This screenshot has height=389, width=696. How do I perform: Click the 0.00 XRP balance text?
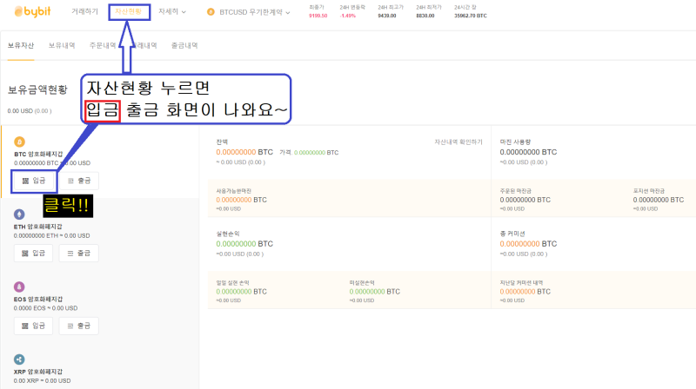point(42,380)
